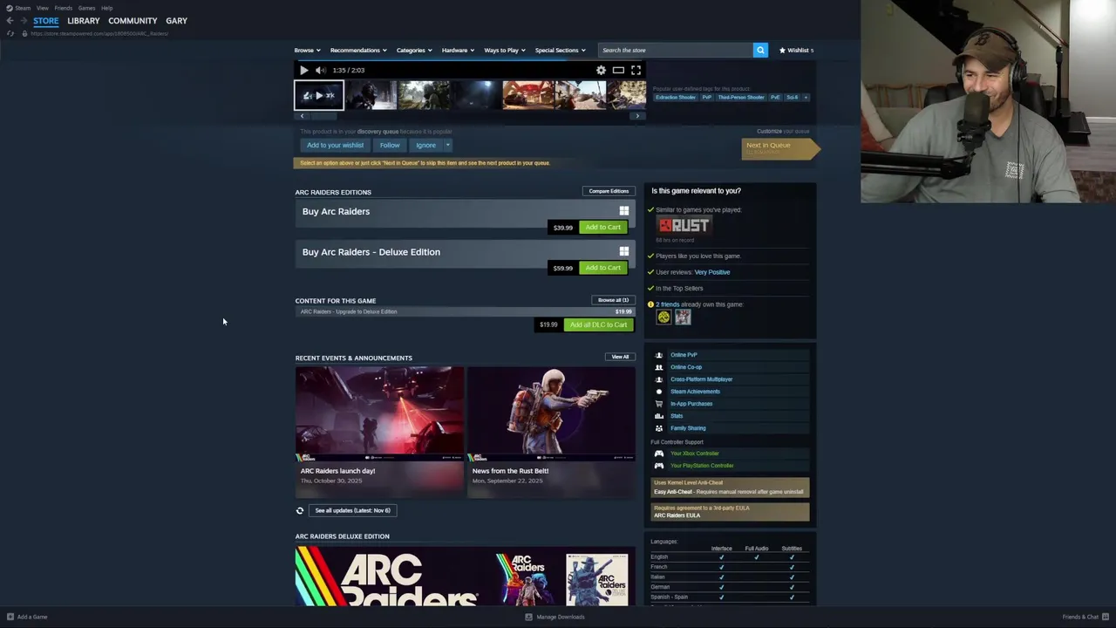Viewport: 1116px width, 628px height.
Task: Click Compare Editions button
Action: point(609,191)
